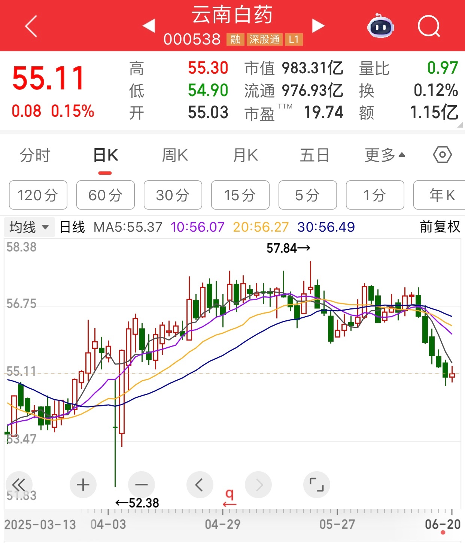This screenshot has width=465, height=543.
Task: Tap the purple 10:56.07 MA label
Action: (x=197, y=227)
